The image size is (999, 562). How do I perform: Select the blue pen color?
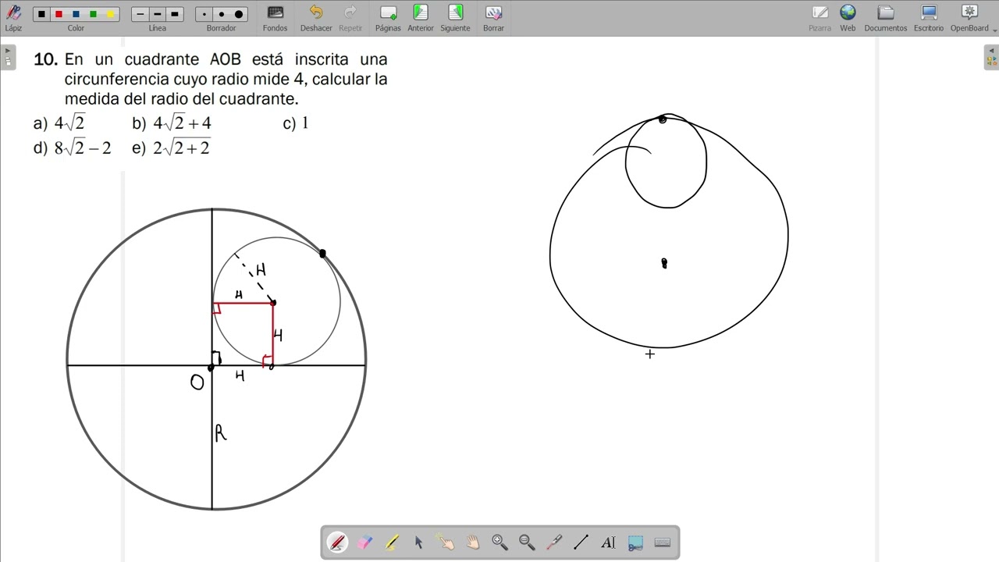click(x=76, y=14)
